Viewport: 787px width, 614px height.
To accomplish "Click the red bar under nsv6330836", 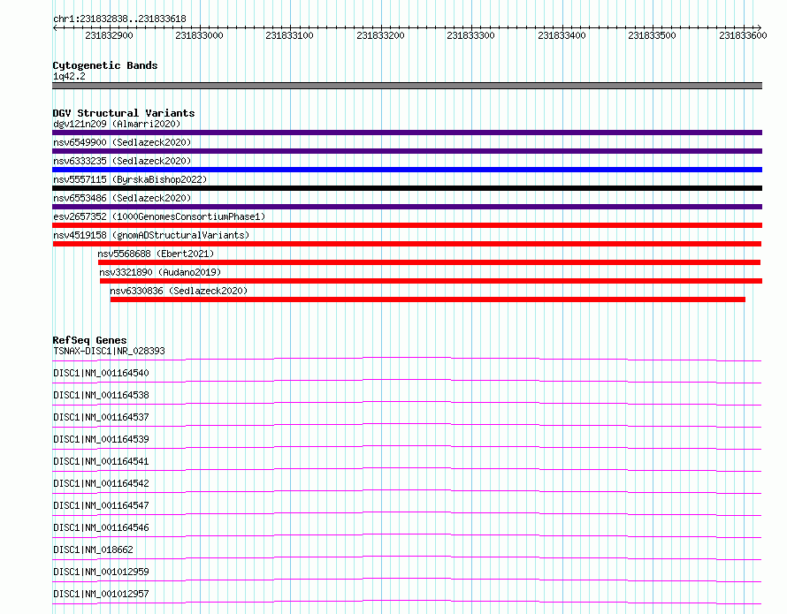I will (x=428, y=299).
